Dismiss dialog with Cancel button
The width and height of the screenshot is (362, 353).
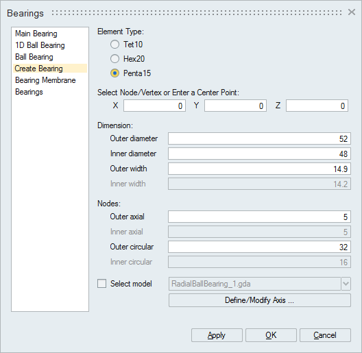point(325,335)
